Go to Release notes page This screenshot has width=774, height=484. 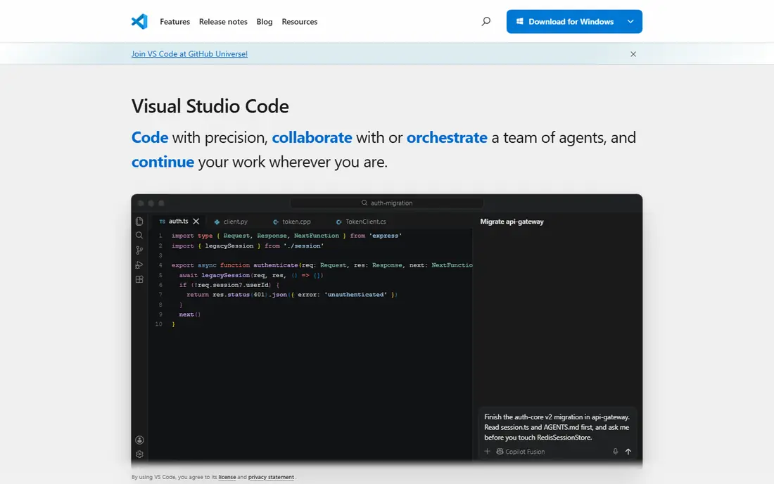coord(223,22)
